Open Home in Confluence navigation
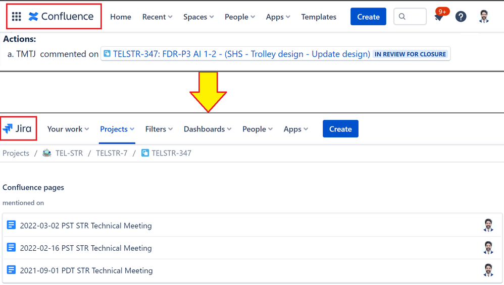 click(x=121, y=17)
